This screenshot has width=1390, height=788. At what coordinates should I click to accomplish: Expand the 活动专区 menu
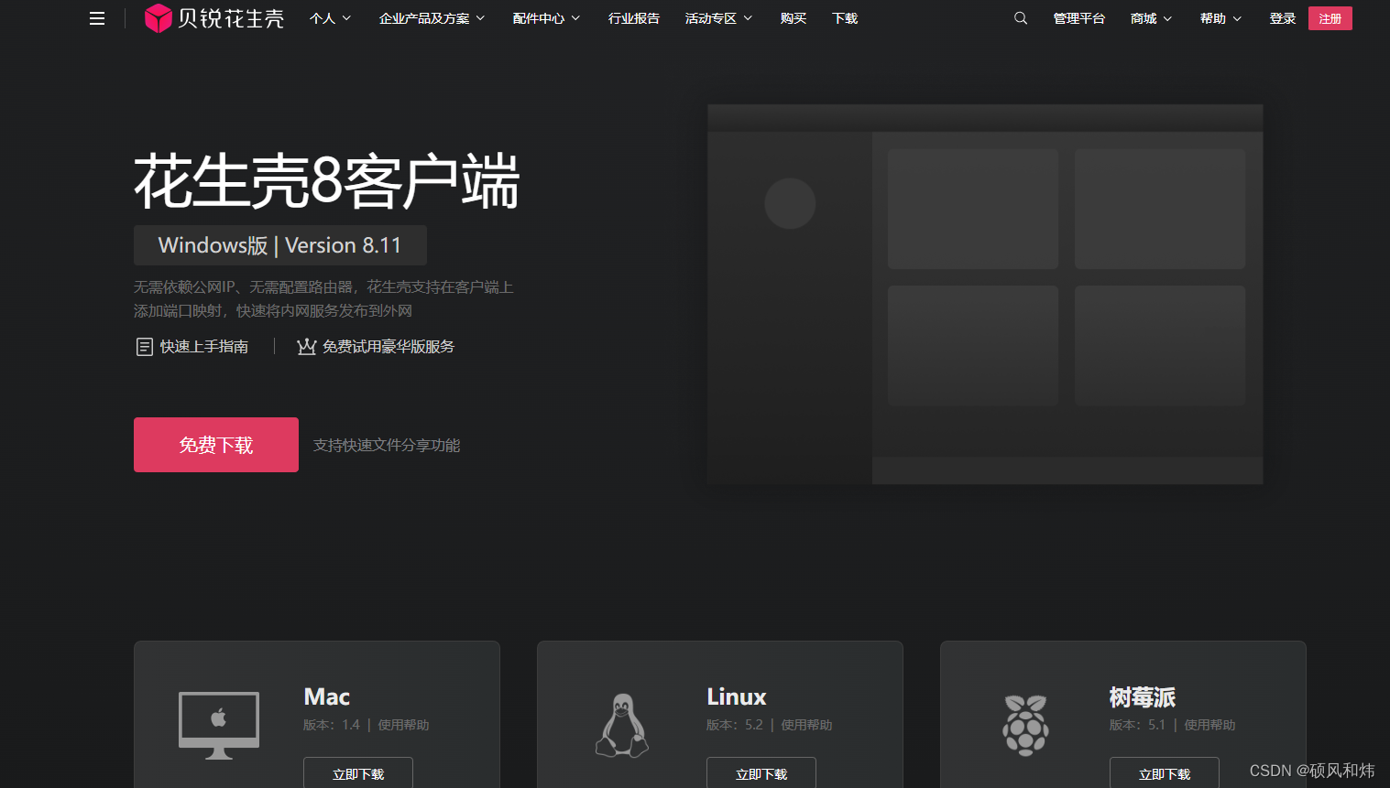(x=718, y=17)
